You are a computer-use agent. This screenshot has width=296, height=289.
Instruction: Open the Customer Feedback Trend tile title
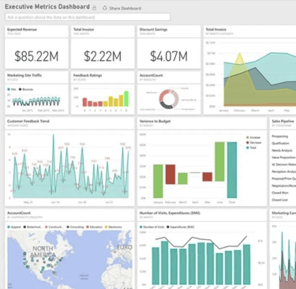point(28,121)
